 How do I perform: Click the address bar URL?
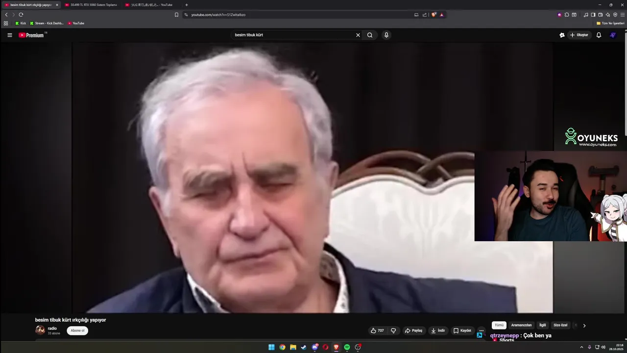pos(218,15)
